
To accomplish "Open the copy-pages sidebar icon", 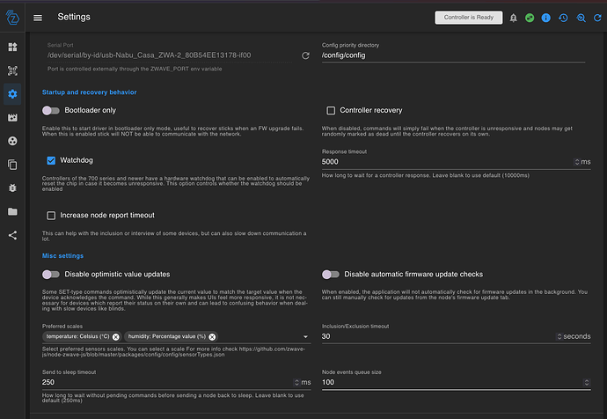I will (12, 165).
